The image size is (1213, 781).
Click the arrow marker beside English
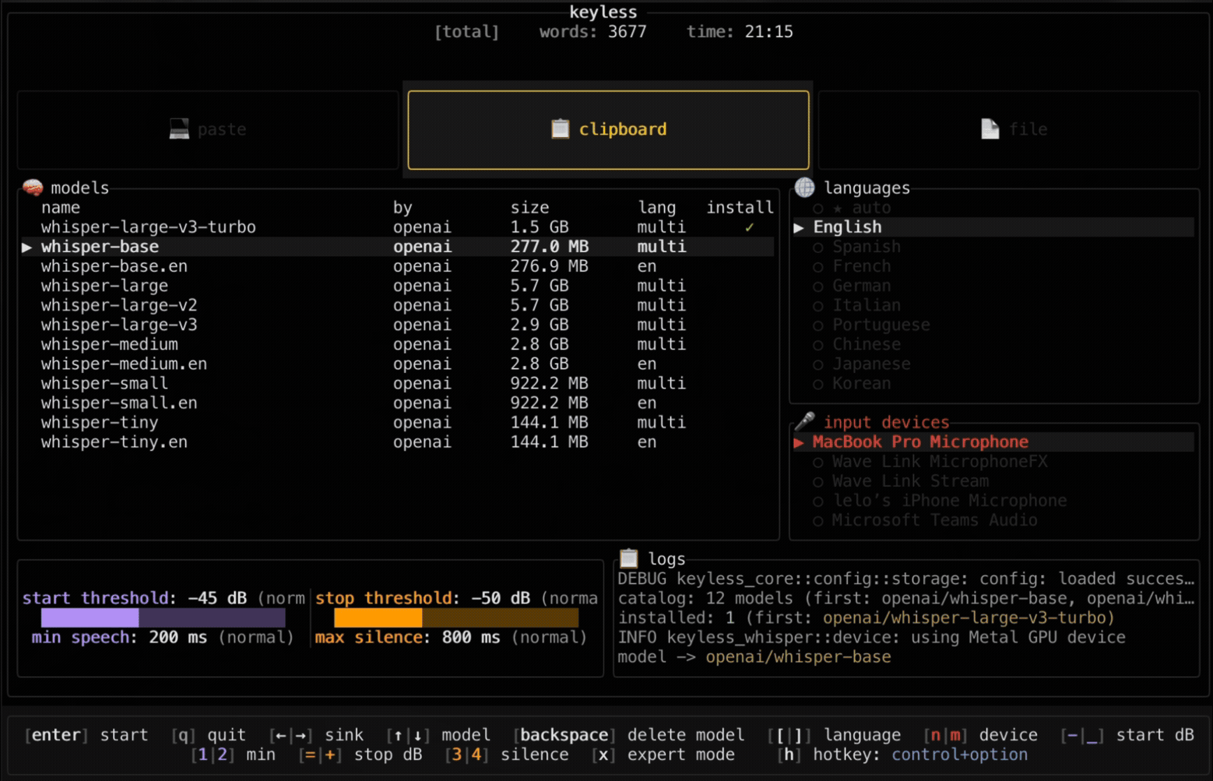tap(799, 228)
